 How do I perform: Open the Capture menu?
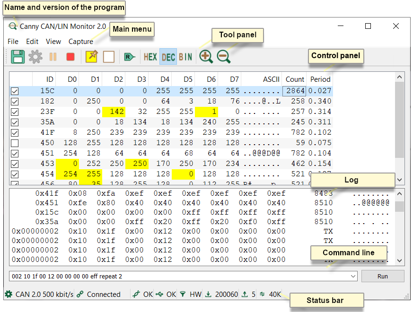(x=80, y=41)
